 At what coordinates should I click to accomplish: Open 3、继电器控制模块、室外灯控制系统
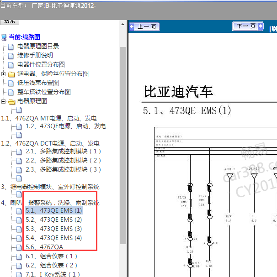click(50, 187)
